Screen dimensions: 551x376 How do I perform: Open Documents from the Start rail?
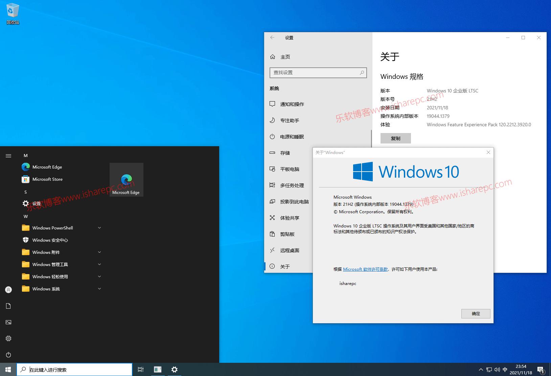pyautogui.click(x=8, y=306)
